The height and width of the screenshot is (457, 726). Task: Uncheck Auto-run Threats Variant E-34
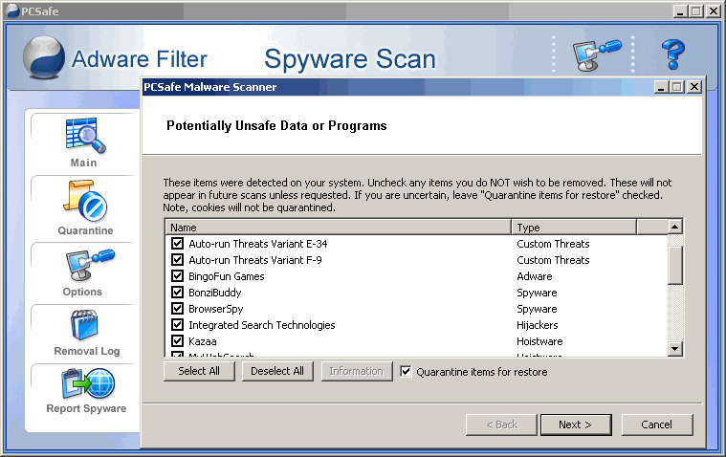(x=177, y=243)
